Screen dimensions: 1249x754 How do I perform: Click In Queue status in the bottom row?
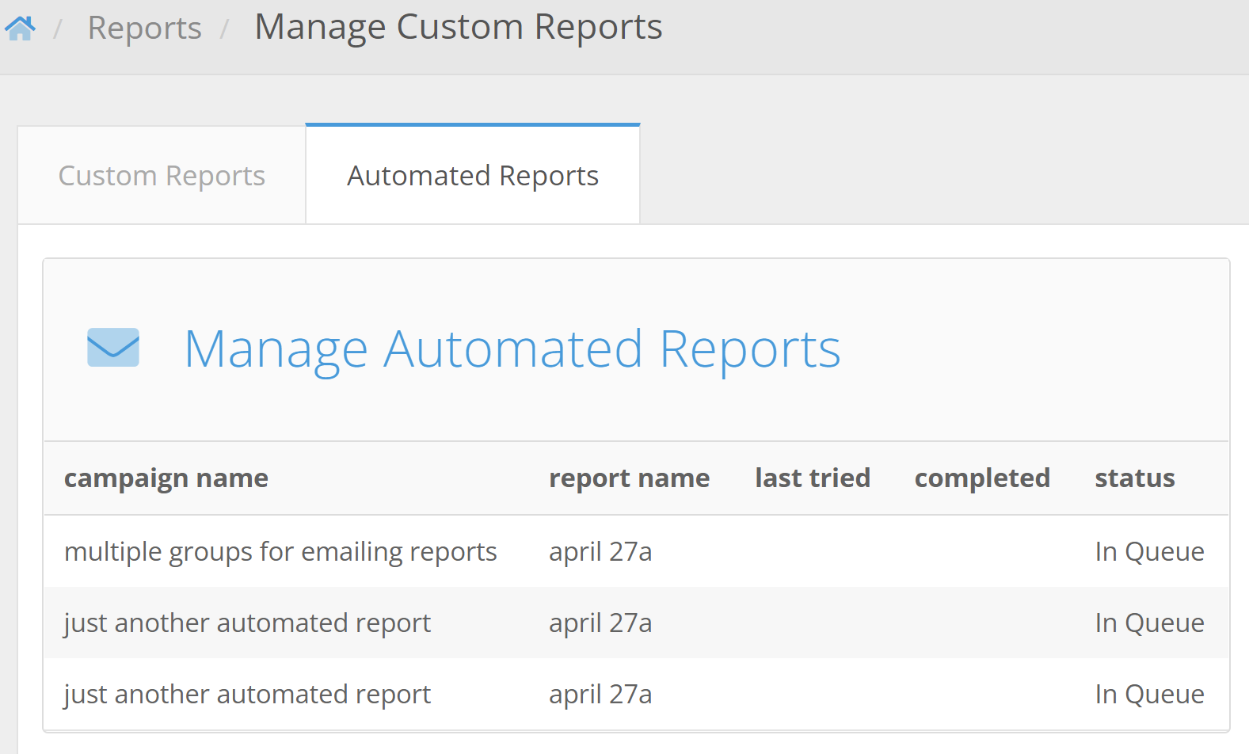coord(1149,695)
